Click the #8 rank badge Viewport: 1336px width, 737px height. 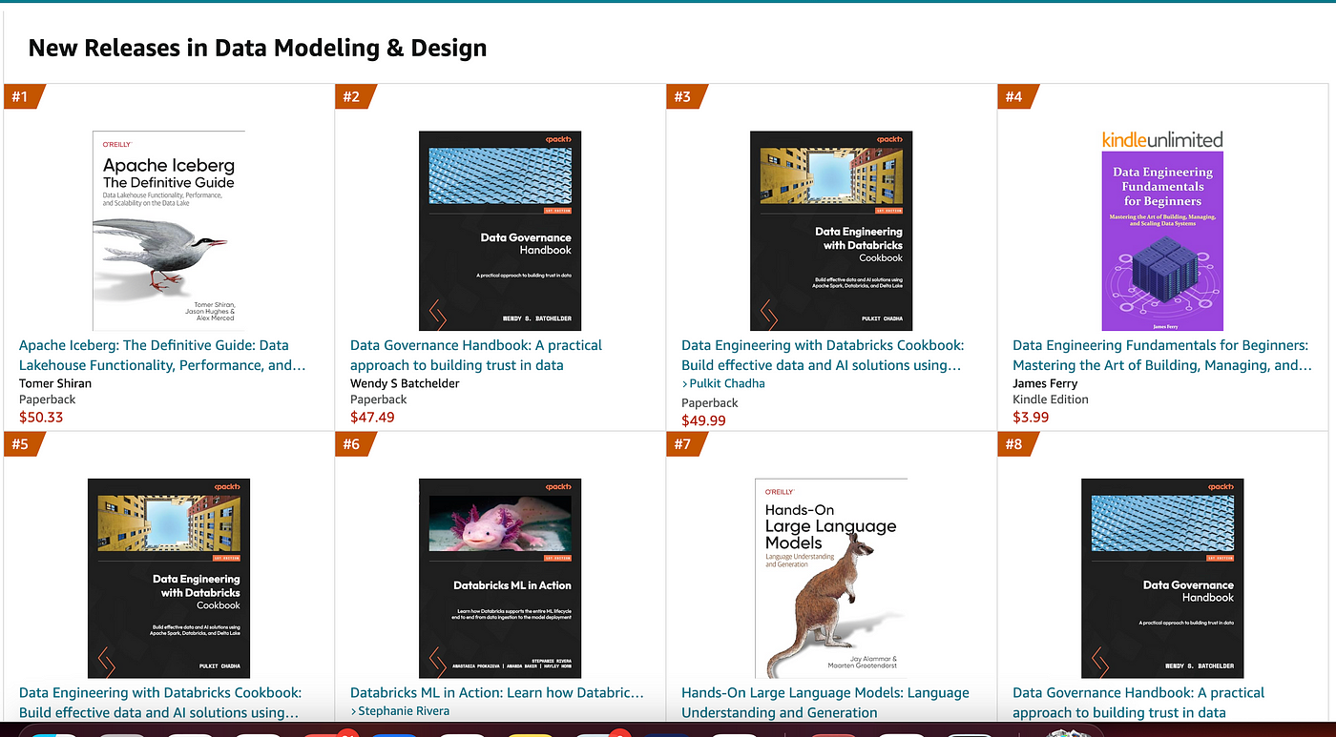coord(1016,444)
